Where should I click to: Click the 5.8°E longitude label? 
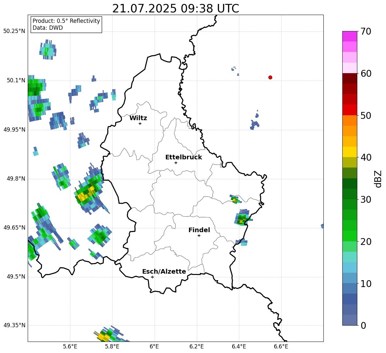(x=112, y=346)
